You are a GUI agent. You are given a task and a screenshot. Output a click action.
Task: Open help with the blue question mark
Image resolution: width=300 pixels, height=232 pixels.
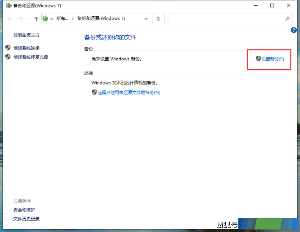(x=294, y=30)
